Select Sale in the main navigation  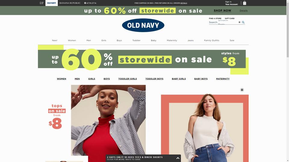click(x=232, y=40)
